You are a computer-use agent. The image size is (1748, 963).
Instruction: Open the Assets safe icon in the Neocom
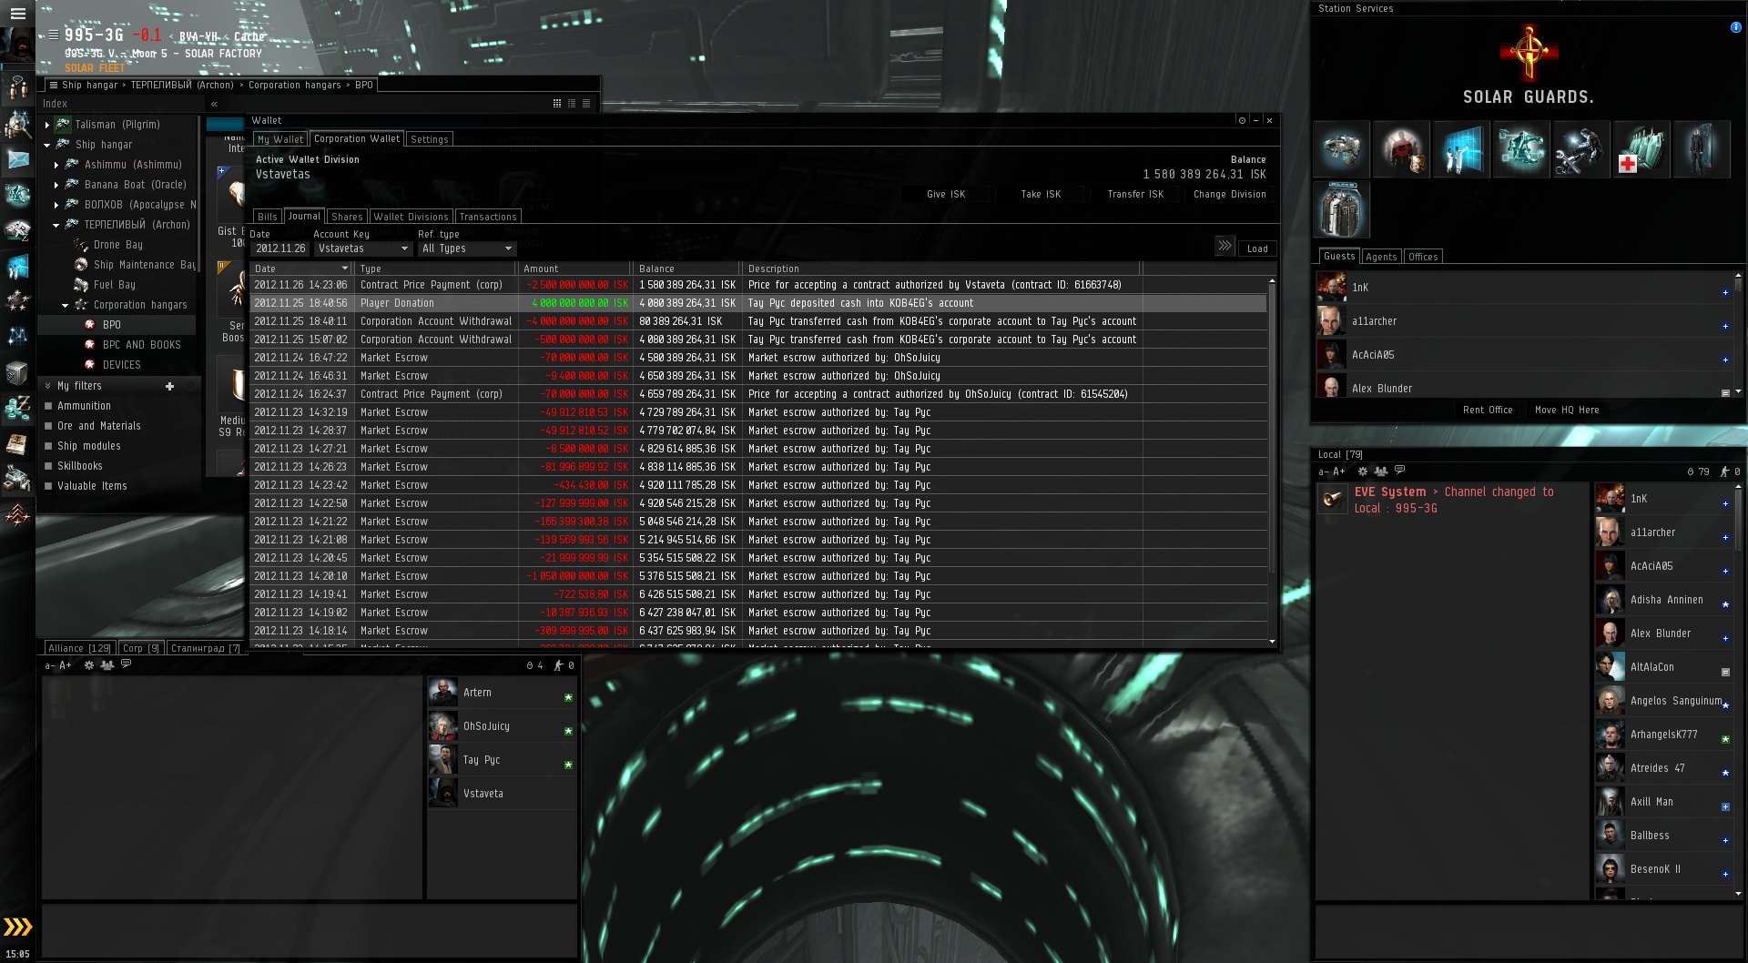pyautogui.click(x=17, y=372)
